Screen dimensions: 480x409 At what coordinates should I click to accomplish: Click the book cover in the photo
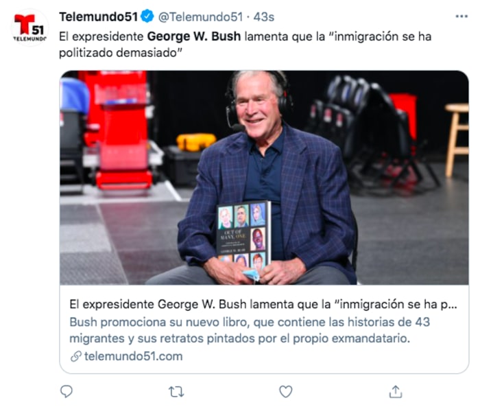243,234
